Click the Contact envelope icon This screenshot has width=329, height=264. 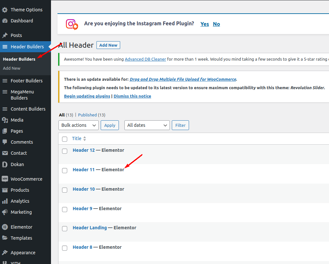click(x=5, y=153)
